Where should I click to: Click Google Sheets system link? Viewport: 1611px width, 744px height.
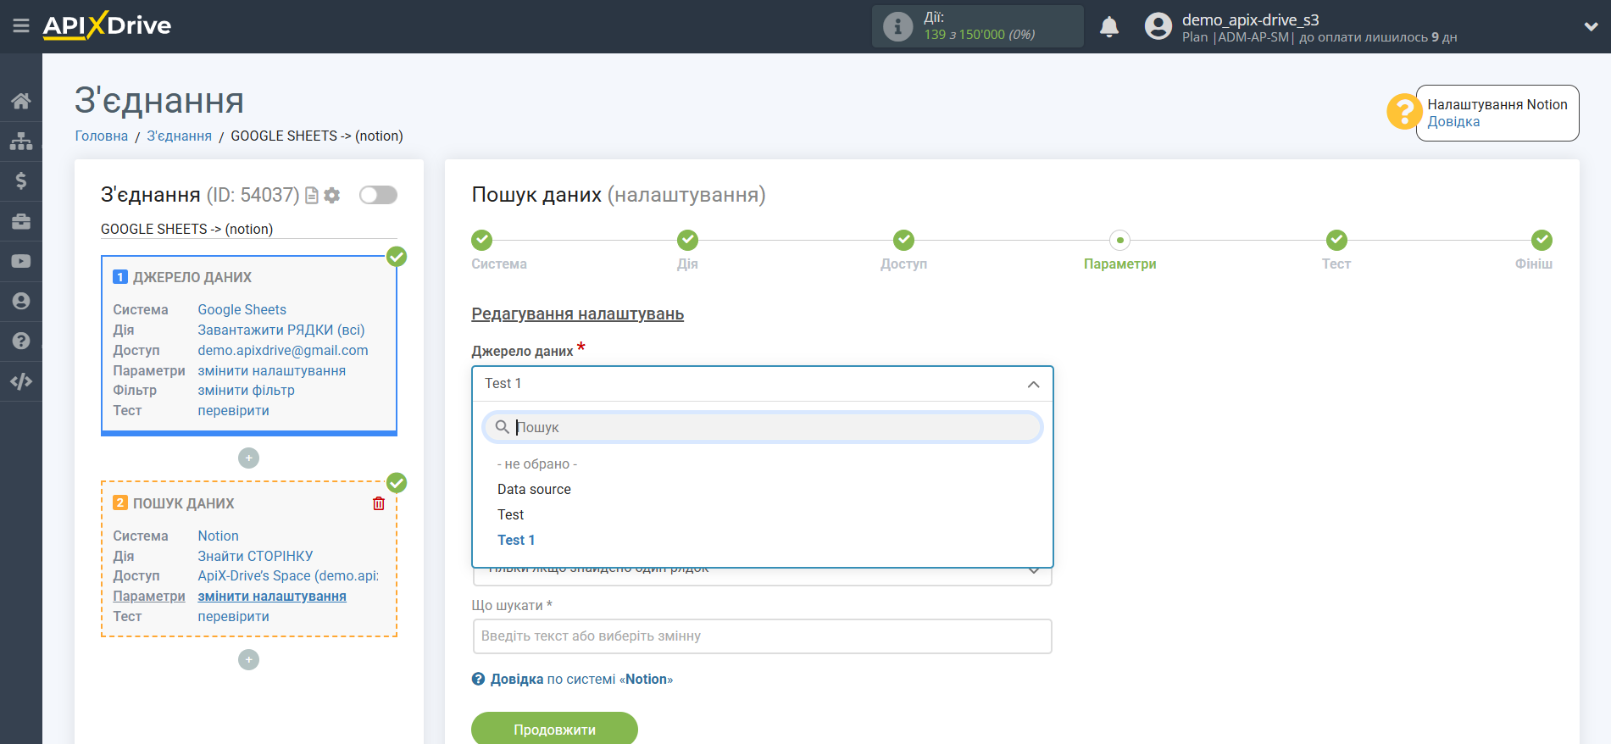tap(242, 310)
